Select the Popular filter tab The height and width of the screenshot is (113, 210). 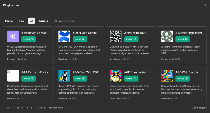coord(9,21)
